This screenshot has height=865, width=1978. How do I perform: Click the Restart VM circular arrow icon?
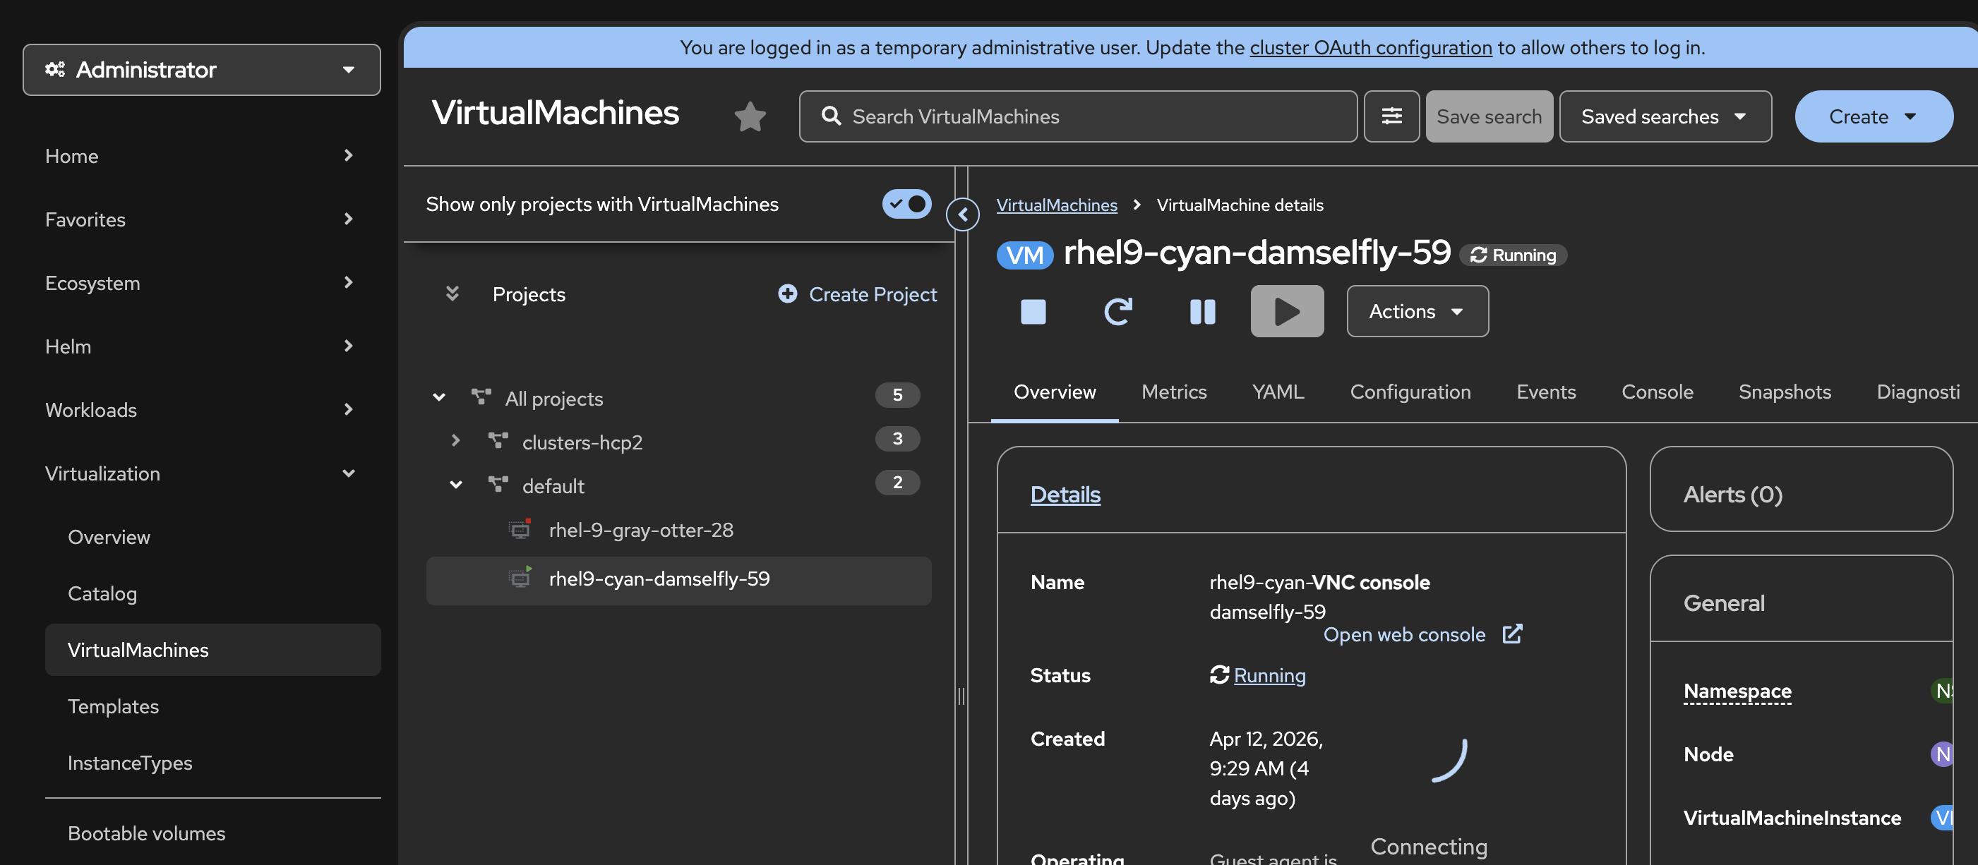1117,312
